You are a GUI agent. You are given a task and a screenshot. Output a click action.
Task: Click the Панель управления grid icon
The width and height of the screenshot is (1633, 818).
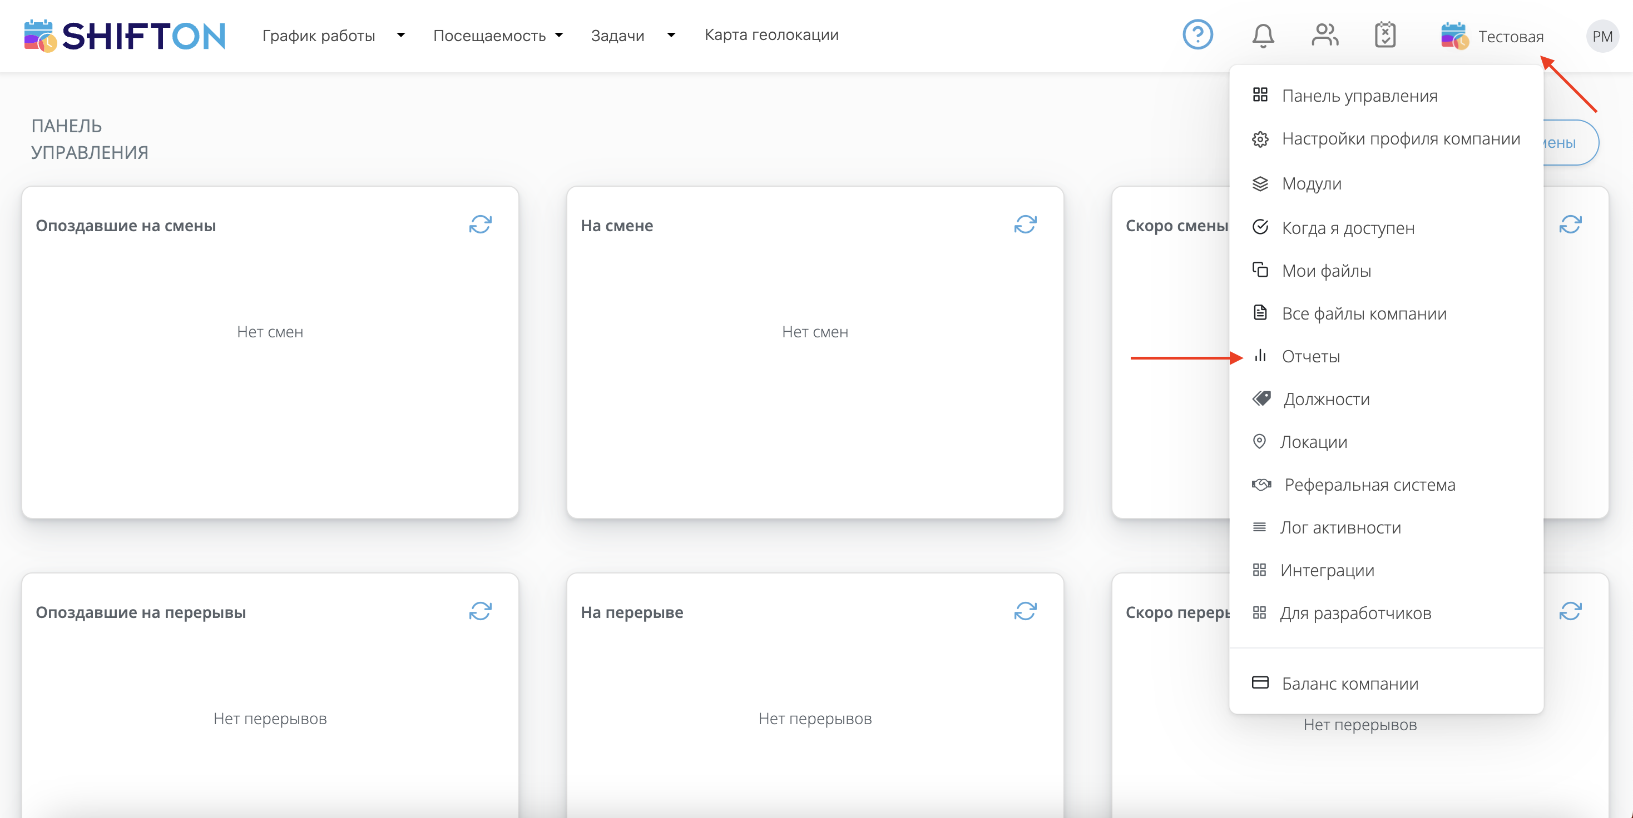pos(1260,95)
